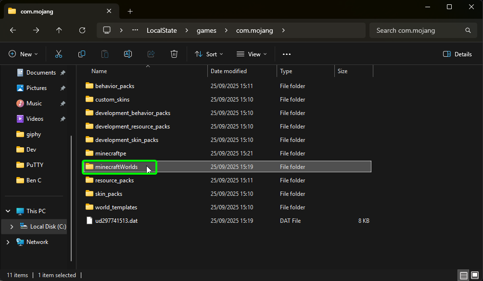Open the See more ellipsis menu
Screen dimensions: 483x281
click(x=287, y=54)
